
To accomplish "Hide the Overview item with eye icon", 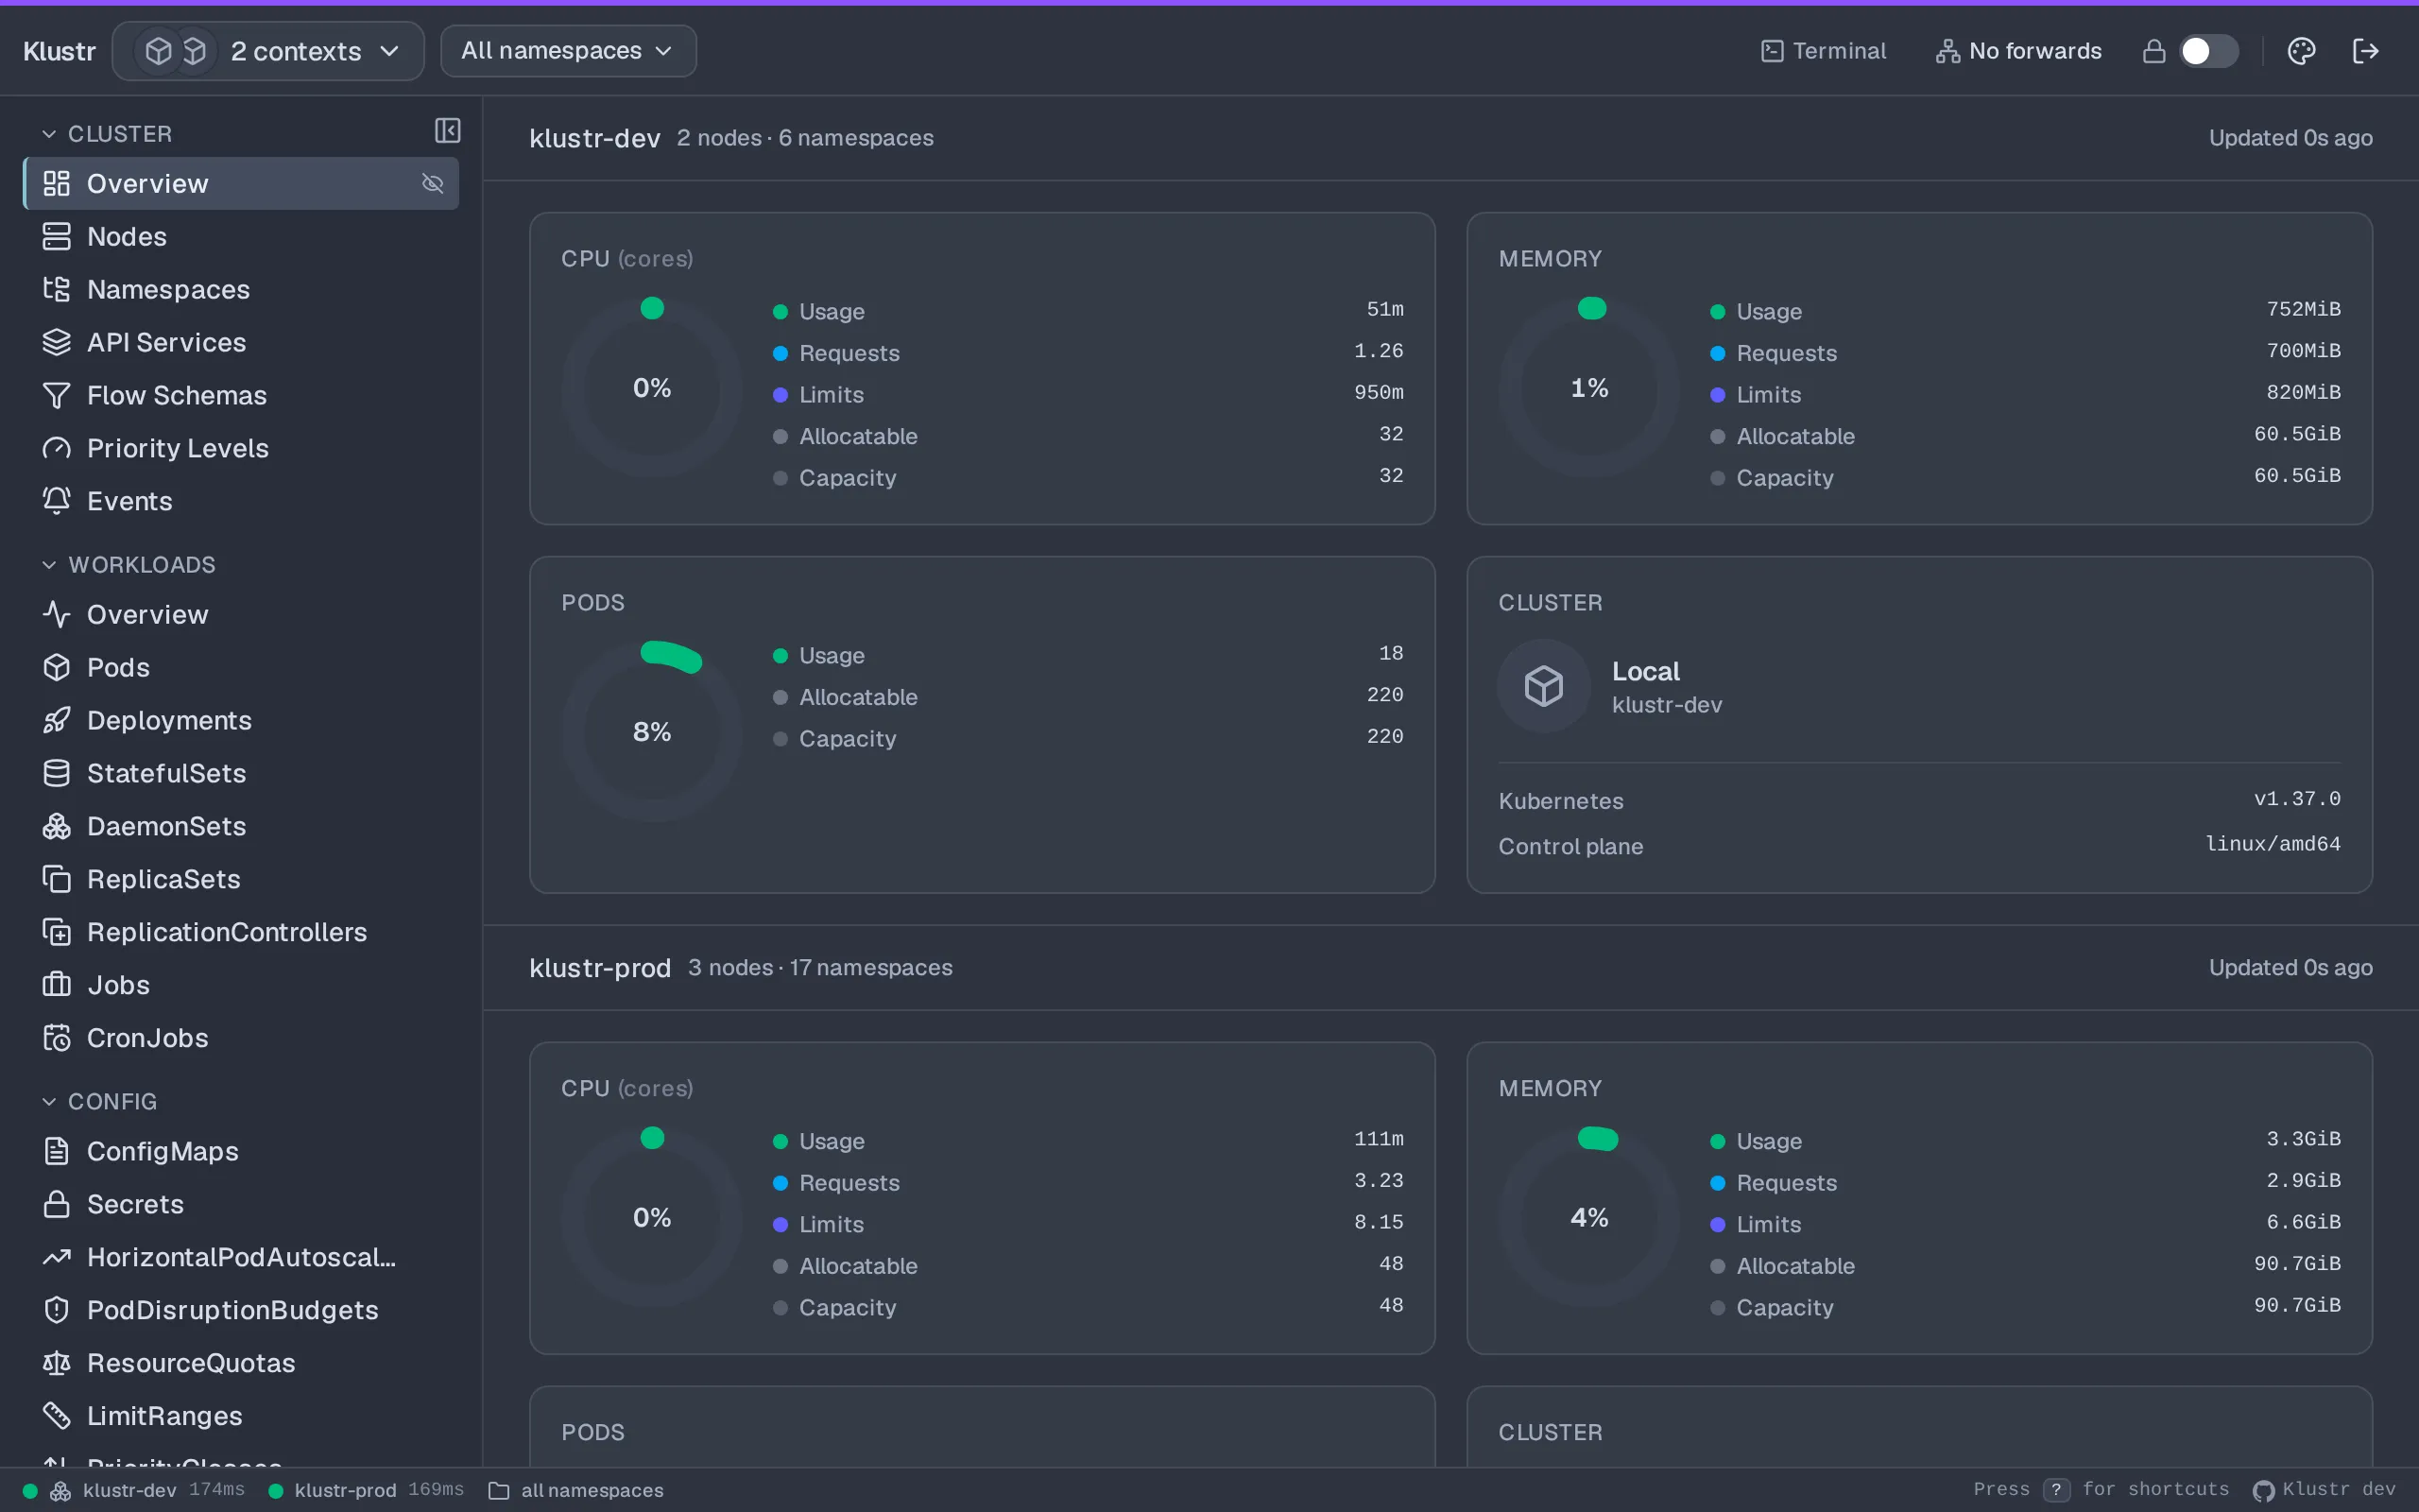I will pyautogui.click(x=433, y=183).
